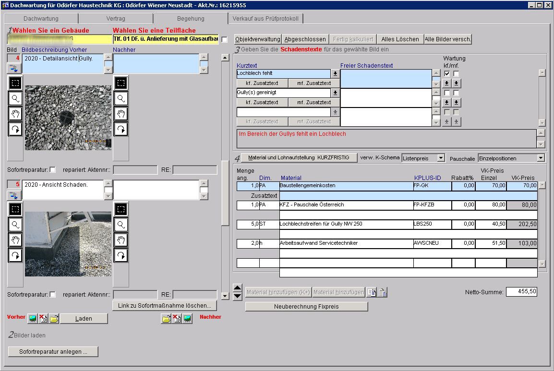This screenshot has width=554, height=371.
Task: Expand the Pauschalie Einzelpositionen dropdown
Action: (541, 158)
